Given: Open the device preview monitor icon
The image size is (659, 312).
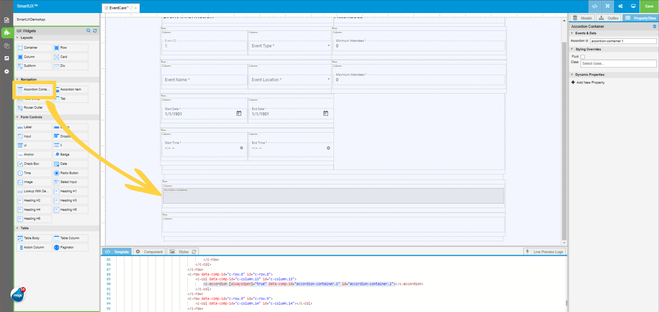Looking at the screenshot, I should (x=633, y=6).
